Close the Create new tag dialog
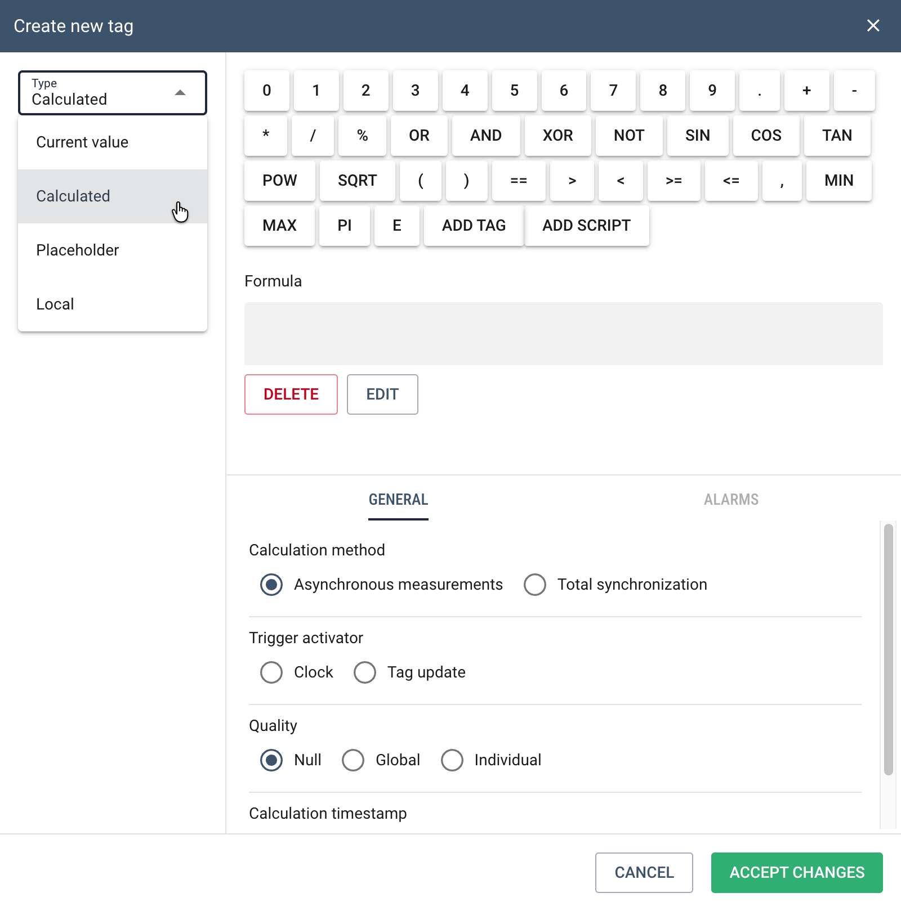 pyautogui.click(x=873, y=26)
